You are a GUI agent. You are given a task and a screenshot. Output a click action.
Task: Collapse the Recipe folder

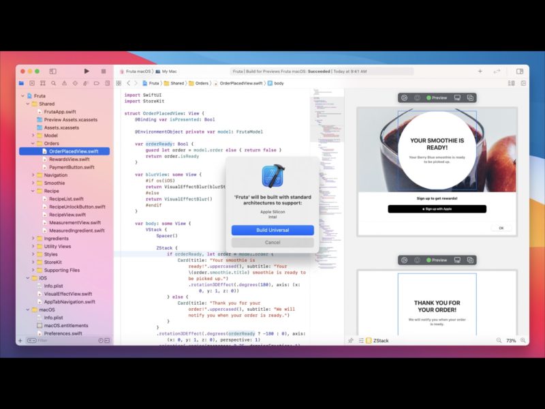33,191
